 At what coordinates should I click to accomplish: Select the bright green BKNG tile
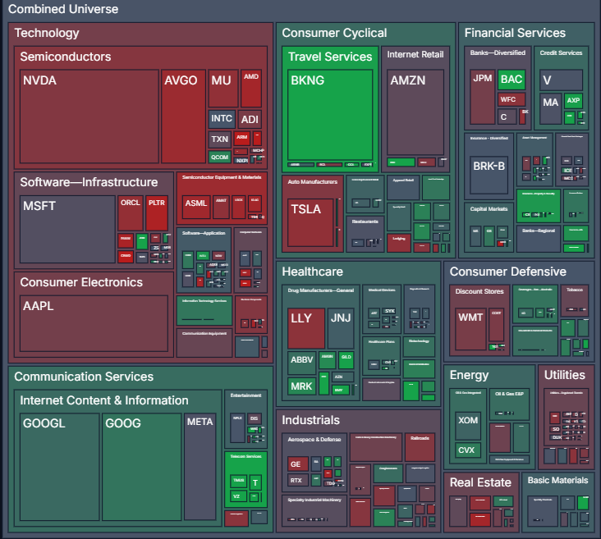[330, 115]
